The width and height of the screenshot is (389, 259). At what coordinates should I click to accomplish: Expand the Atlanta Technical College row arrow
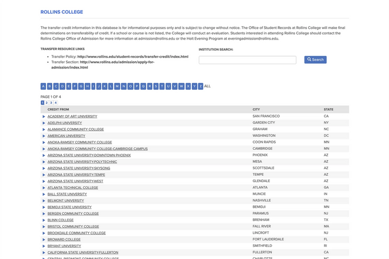click(x=44, y=188)
